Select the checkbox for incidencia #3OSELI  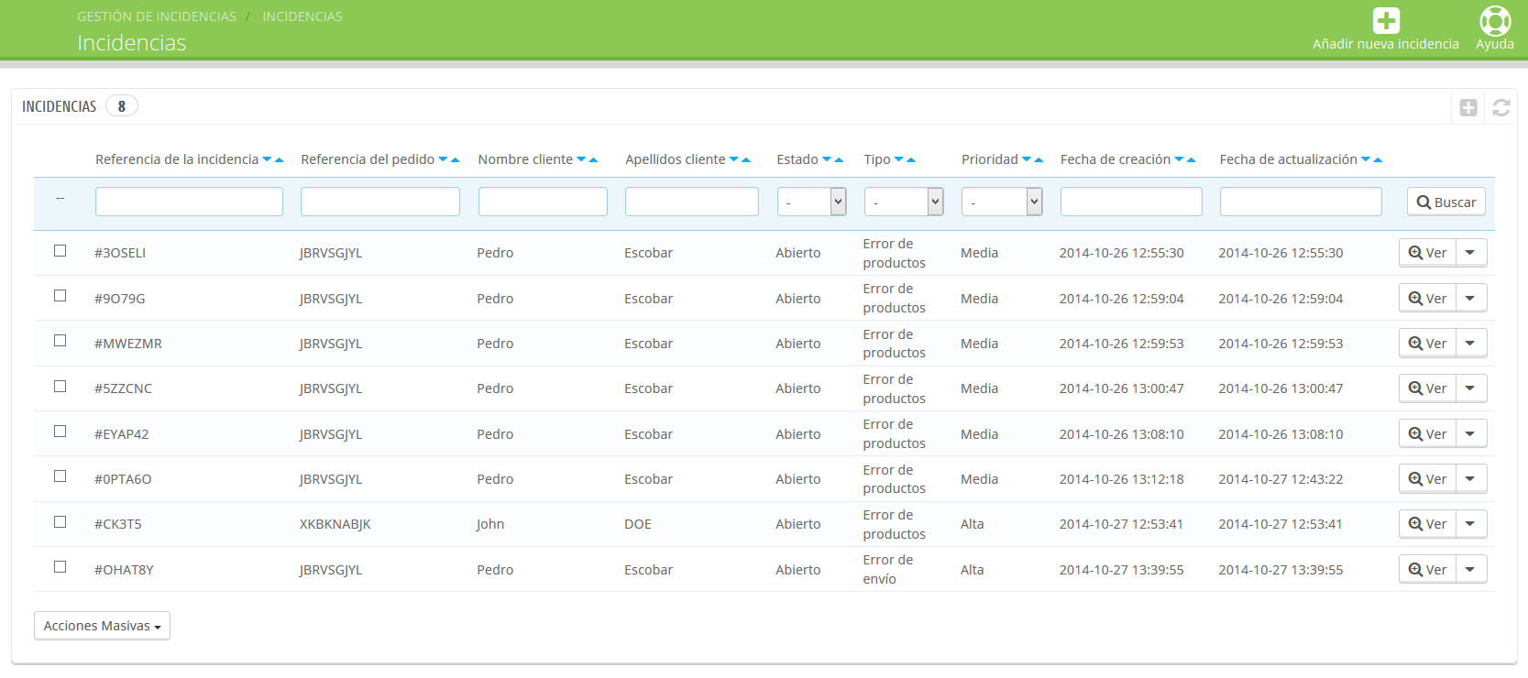[x=60, y=251]
